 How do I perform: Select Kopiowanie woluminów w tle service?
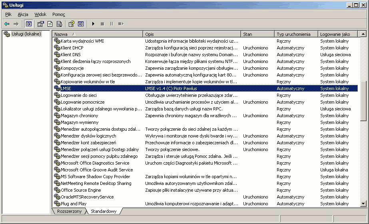[x=206, y=82]
